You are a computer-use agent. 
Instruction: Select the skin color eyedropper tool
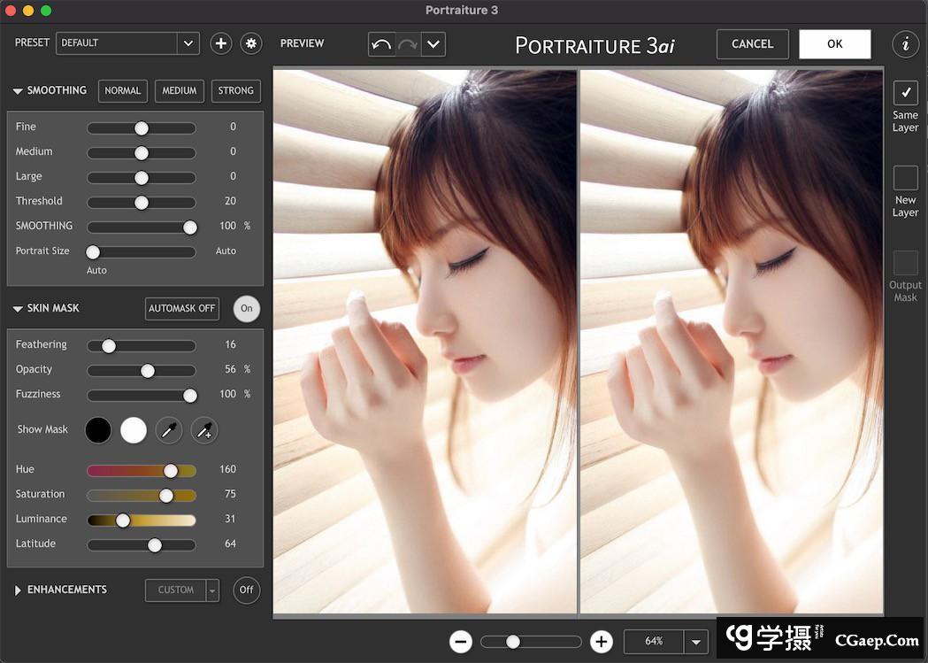tap(169, 431)
